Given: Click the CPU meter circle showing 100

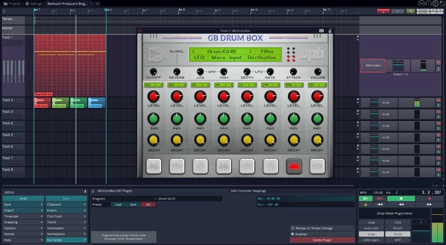Looking at the screenshot, I should [x=421, y=3].
